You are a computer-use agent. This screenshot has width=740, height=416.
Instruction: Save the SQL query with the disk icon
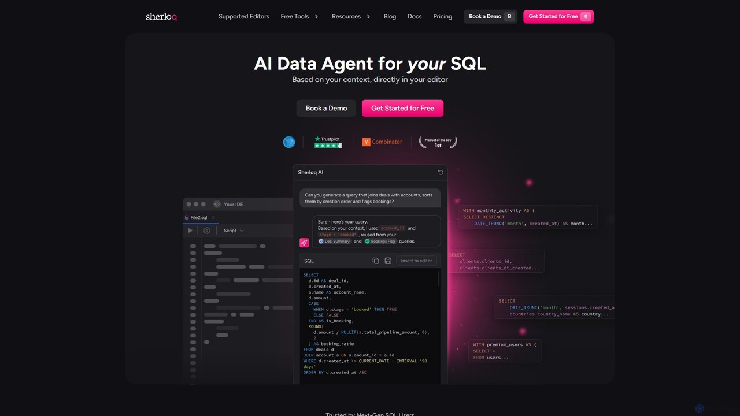pyautogui.click(x=388, y=261)
